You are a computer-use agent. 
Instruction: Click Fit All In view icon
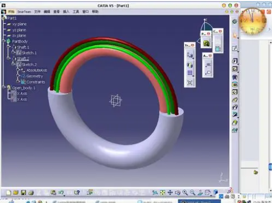pos(162,192)
